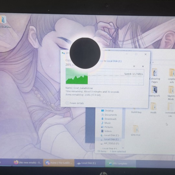Viewport: 175px width, 175px height.
Task: Close the copy progress dialog window
Action: point(146,54)
